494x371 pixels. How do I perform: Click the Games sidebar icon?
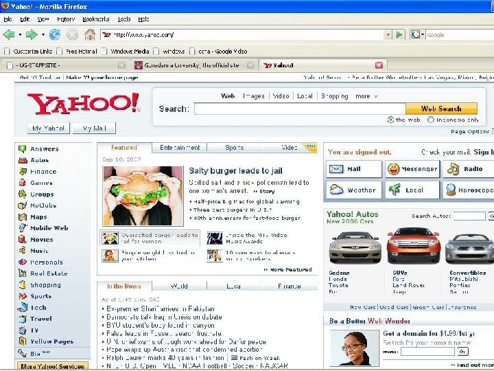23,183
